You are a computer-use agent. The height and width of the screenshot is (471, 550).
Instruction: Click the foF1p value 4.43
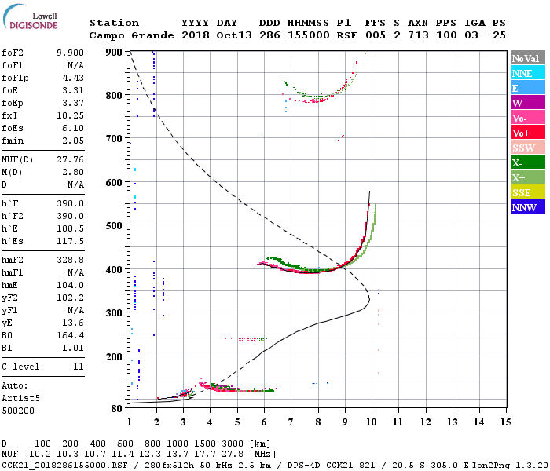73,78
